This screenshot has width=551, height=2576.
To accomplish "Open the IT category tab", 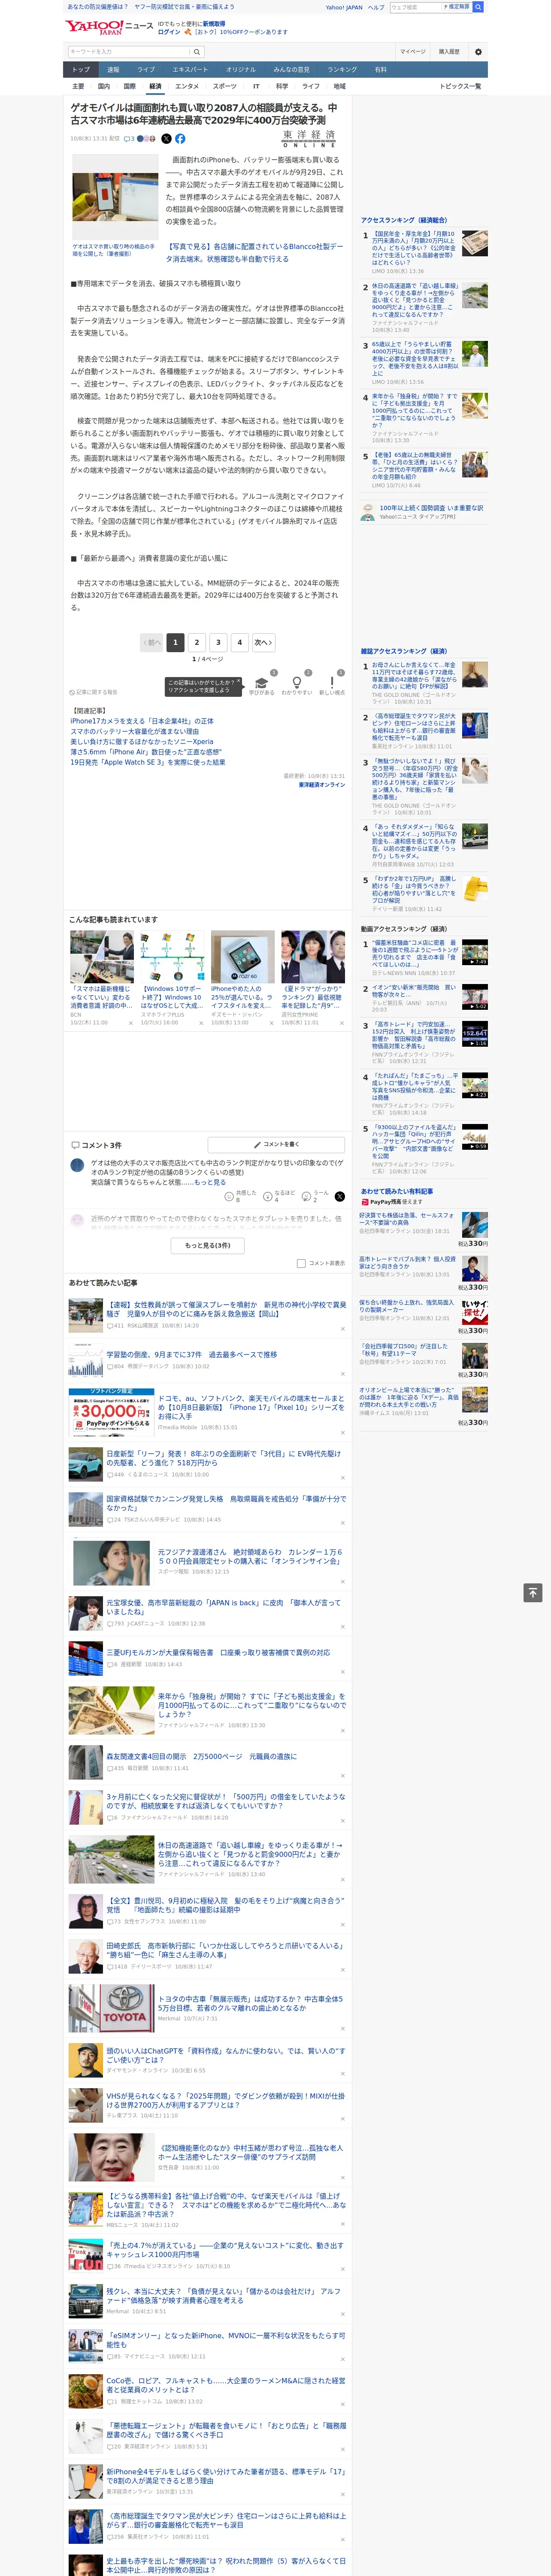I will (256, 86).
